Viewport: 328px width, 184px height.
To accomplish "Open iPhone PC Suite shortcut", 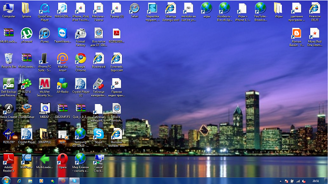I will click(44, 62).
